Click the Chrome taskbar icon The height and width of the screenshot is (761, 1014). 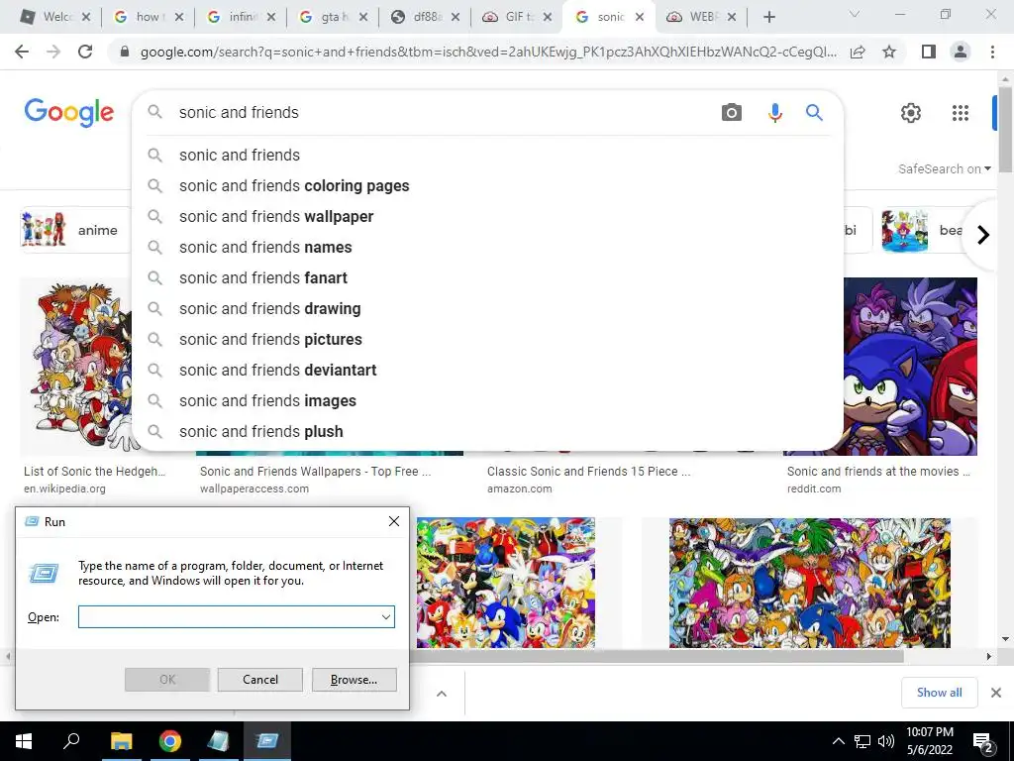pos(170,741)
